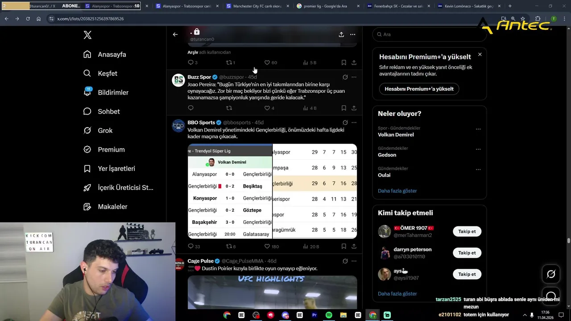
Task: Click the back arrow in list header
Action: (175, 34)
